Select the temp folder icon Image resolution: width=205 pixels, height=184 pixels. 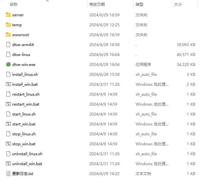point(8,25)
